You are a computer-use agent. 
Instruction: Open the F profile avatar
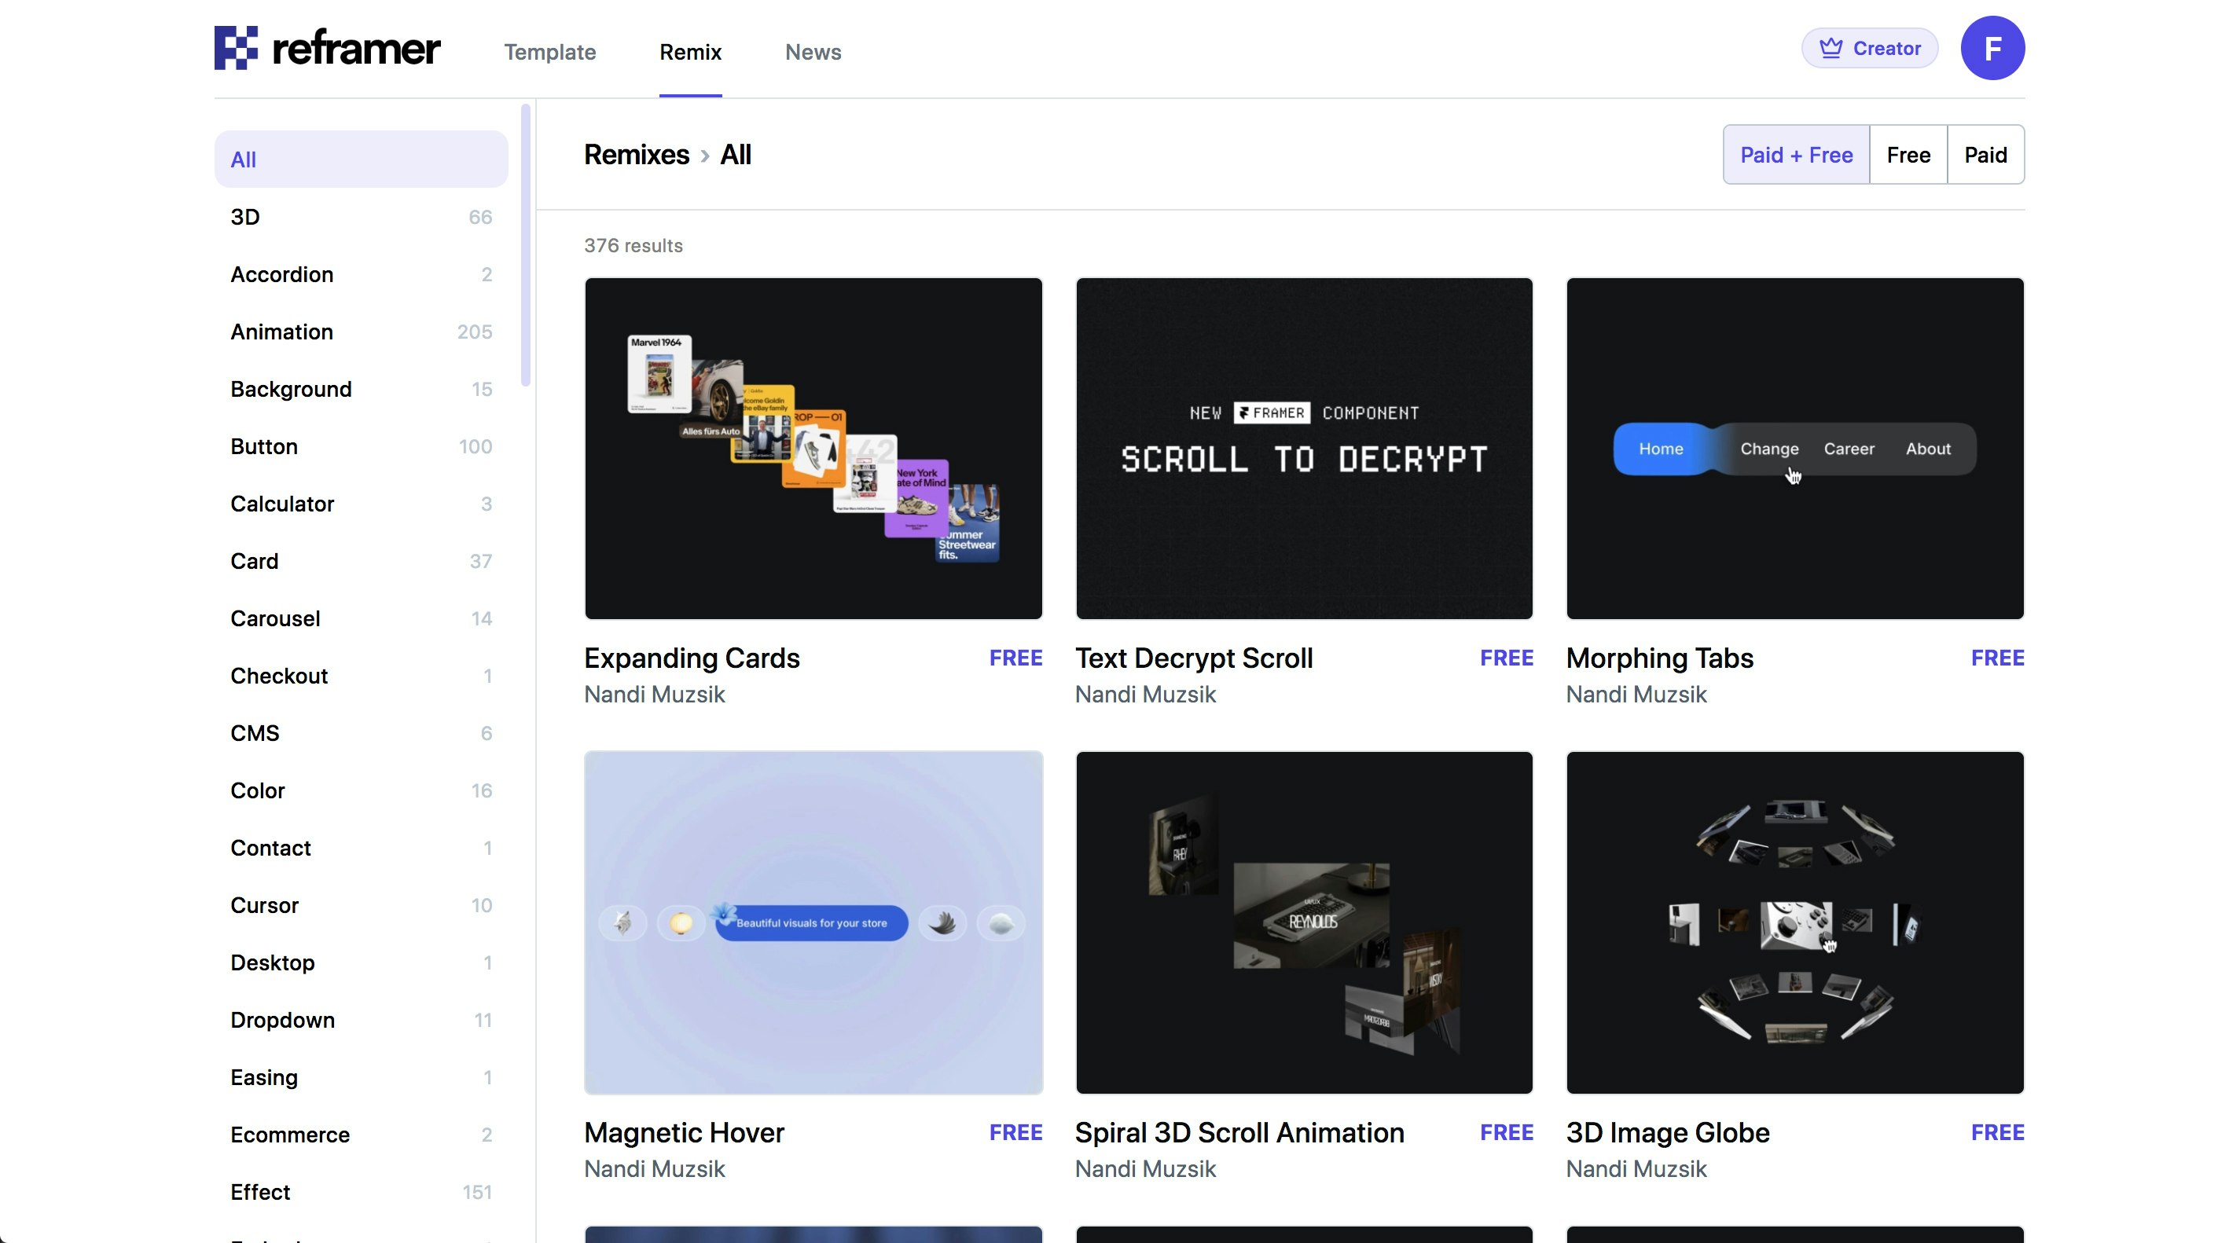1992,48
